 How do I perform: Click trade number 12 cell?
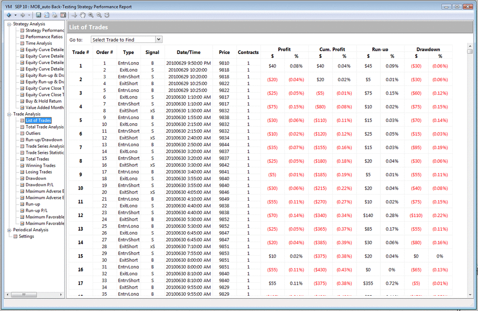pyautogui.click(x=80, y=215)
